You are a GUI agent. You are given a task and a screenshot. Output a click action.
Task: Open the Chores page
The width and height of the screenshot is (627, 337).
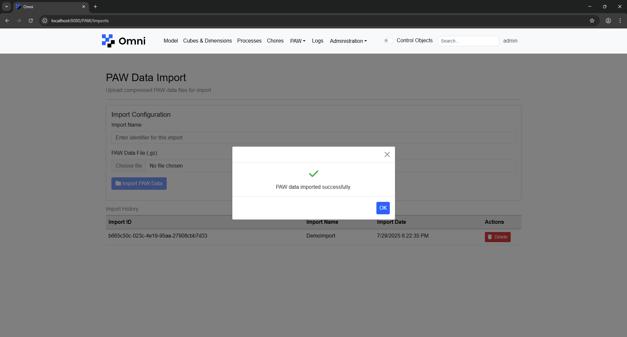[275, 41]
